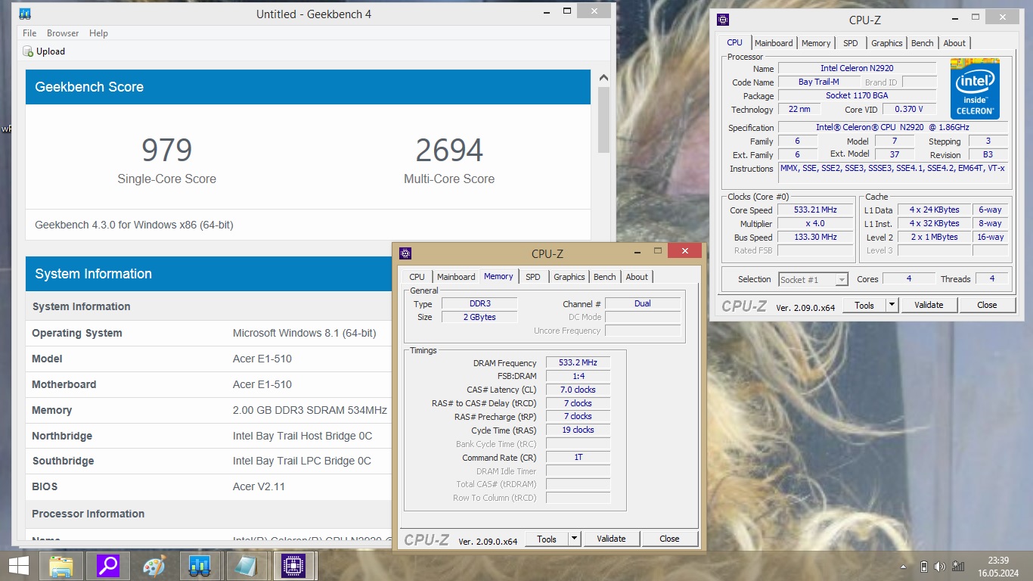Click the Geekbench scrollbar up arrow

coord(603,77)
